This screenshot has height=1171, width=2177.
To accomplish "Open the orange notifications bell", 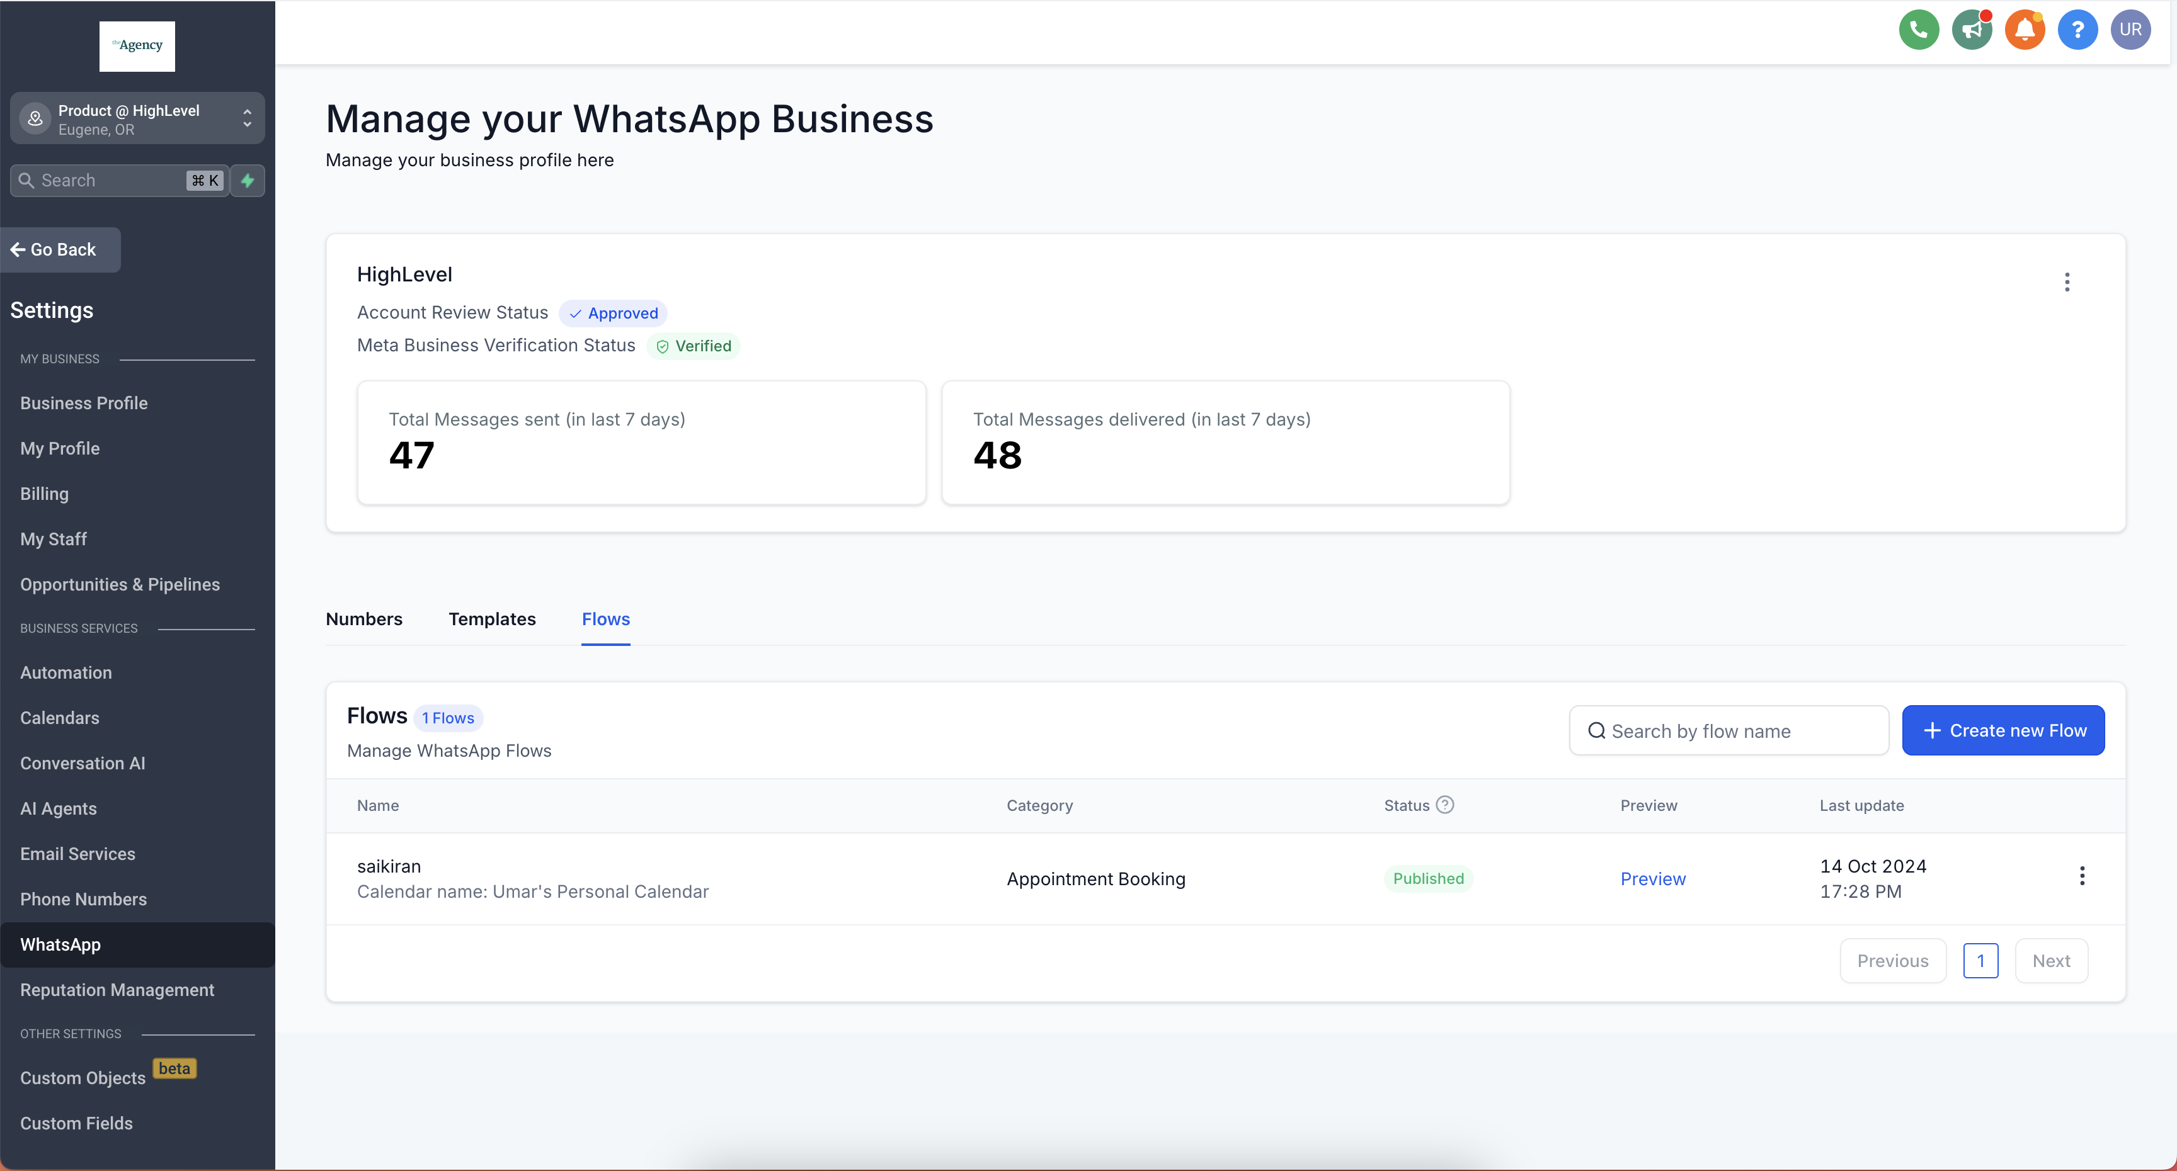I will tap(2025, 30).
